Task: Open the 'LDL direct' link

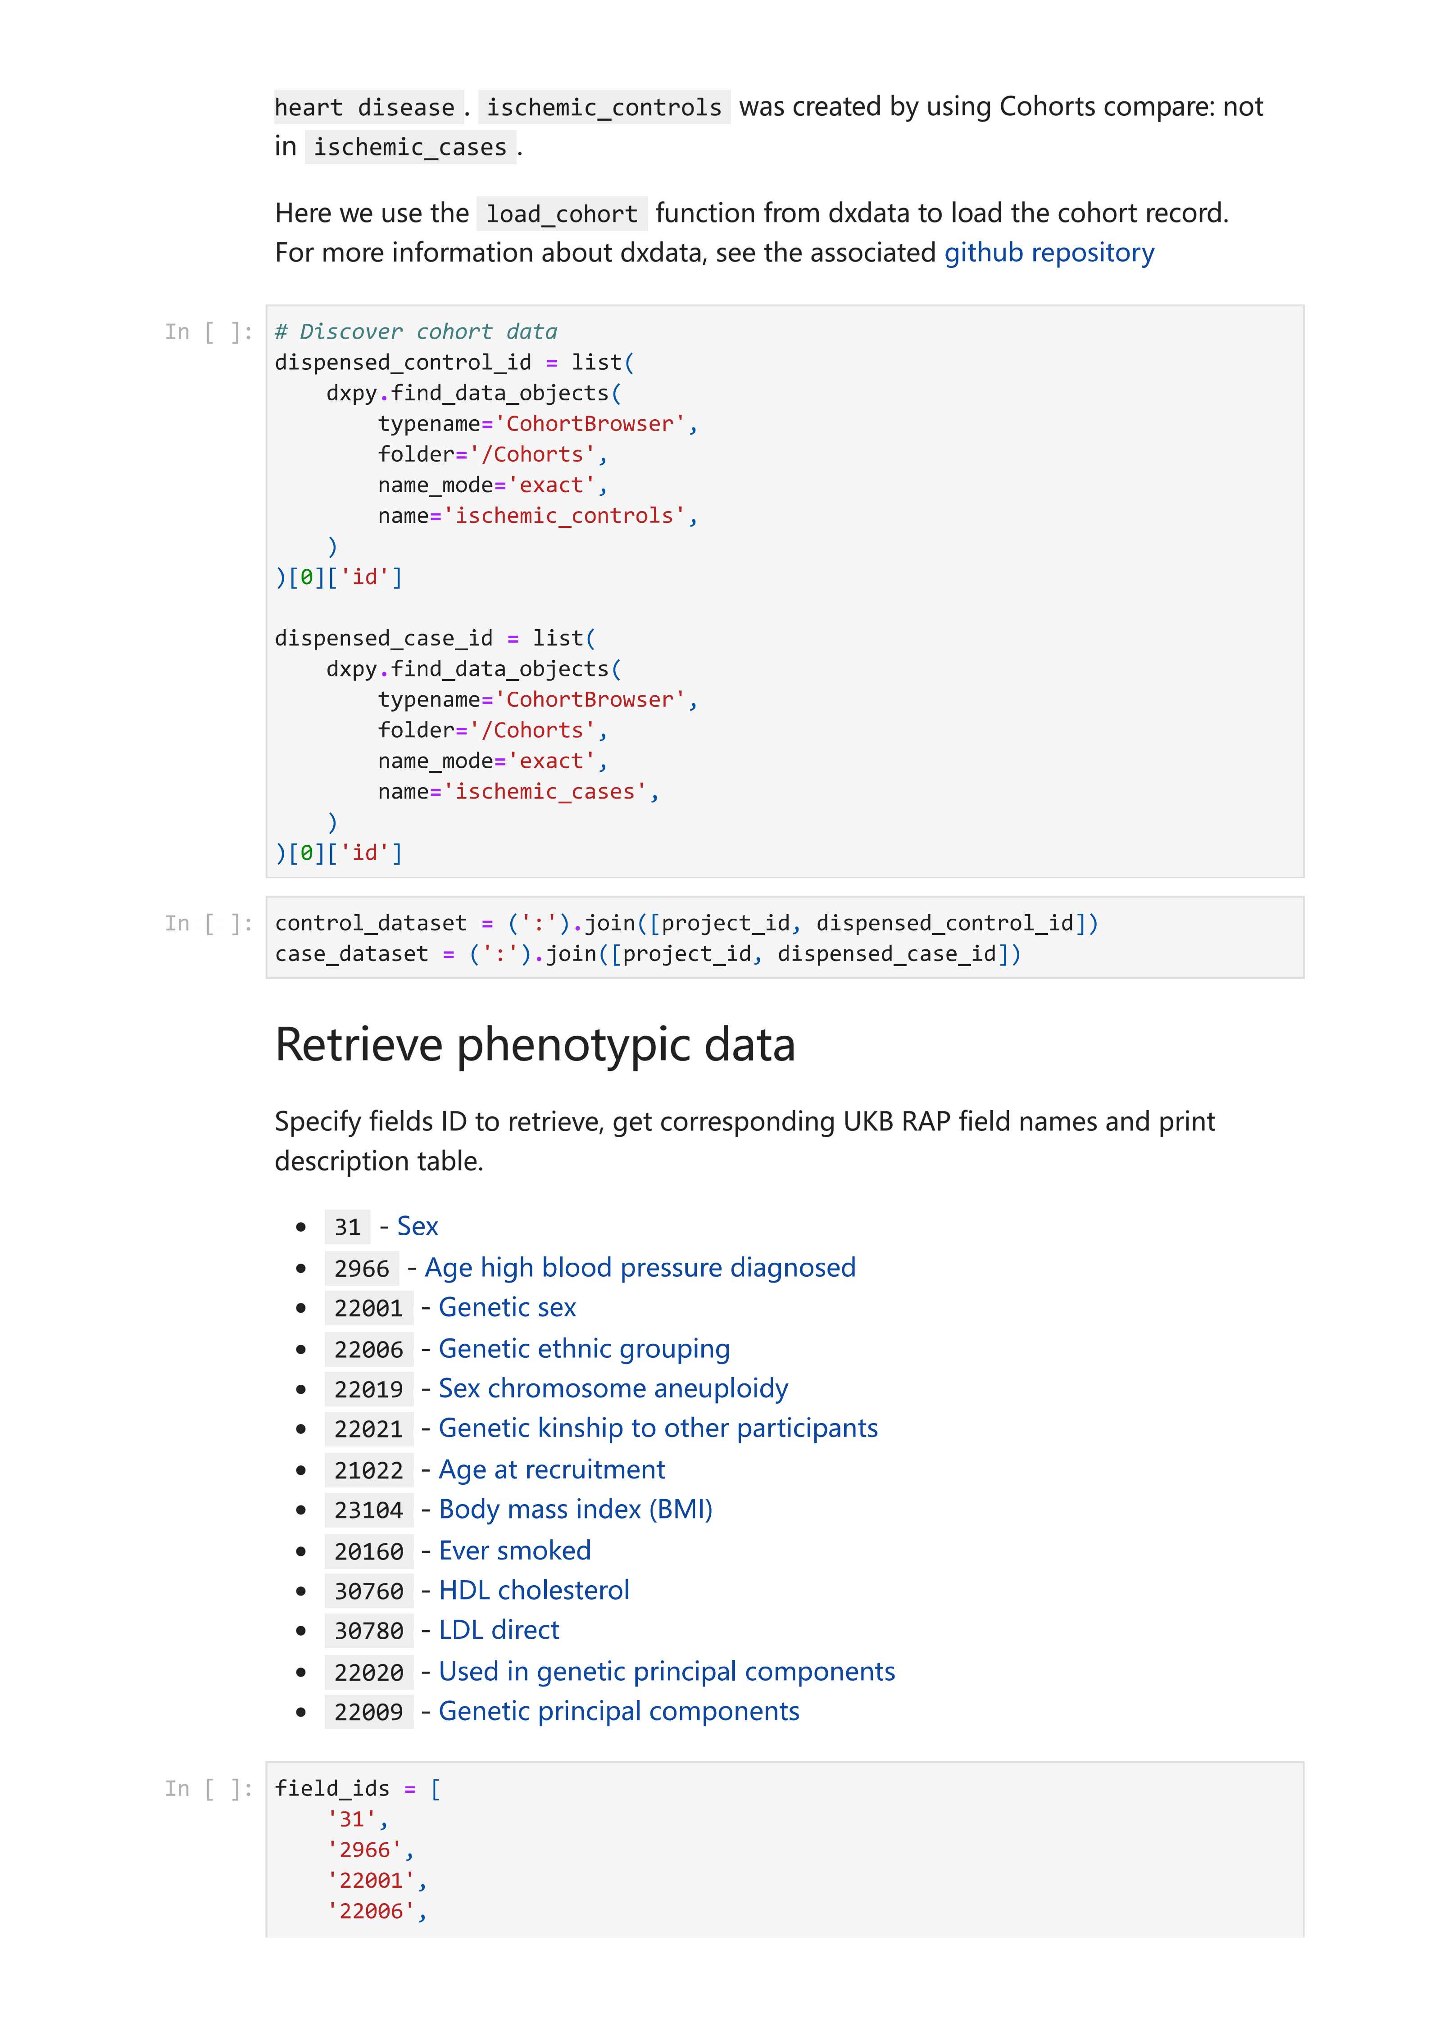Action: point(499,1630)
